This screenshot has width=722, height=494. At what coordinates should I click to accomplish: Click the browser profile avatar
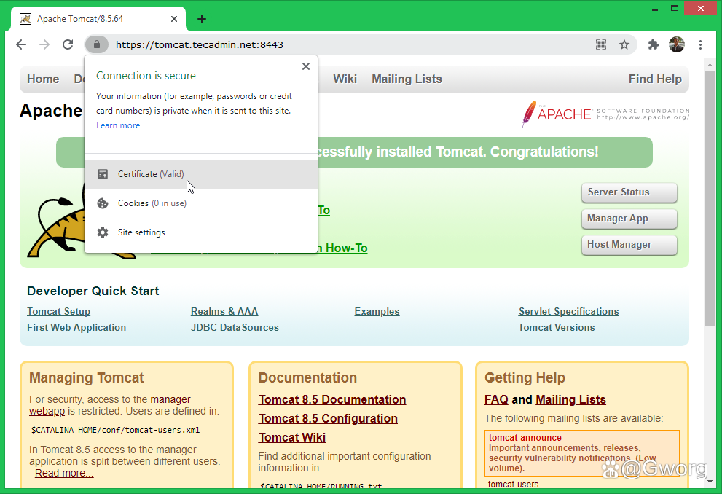tap(676, 44)
